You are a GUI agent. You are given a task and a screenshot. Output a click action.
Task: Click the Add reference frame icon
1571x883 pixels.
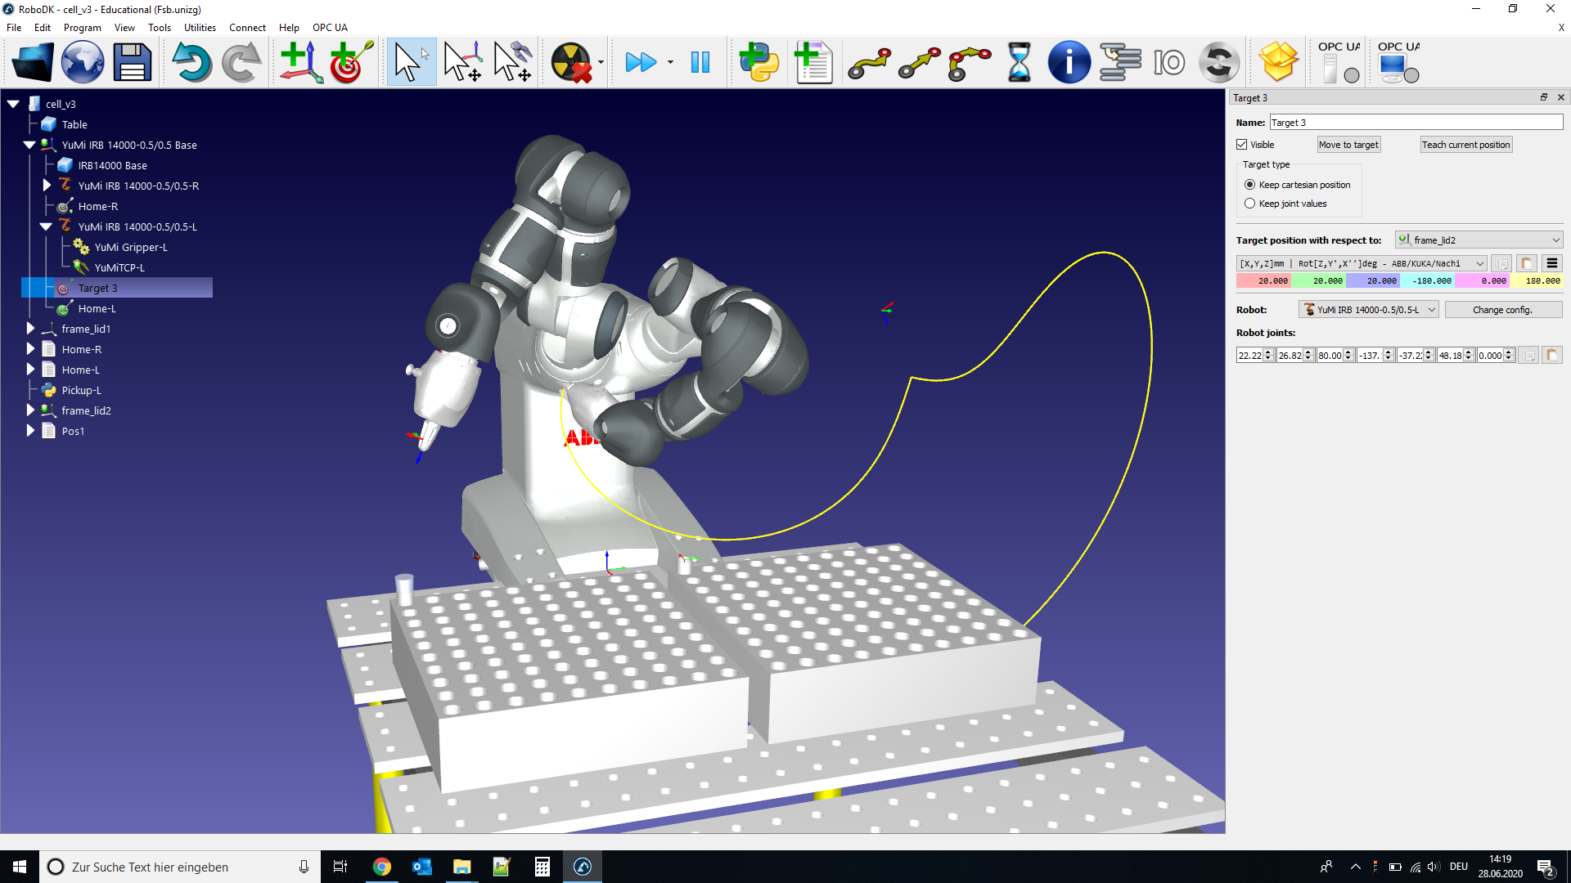pyautogui.click(x=299, y=62)
